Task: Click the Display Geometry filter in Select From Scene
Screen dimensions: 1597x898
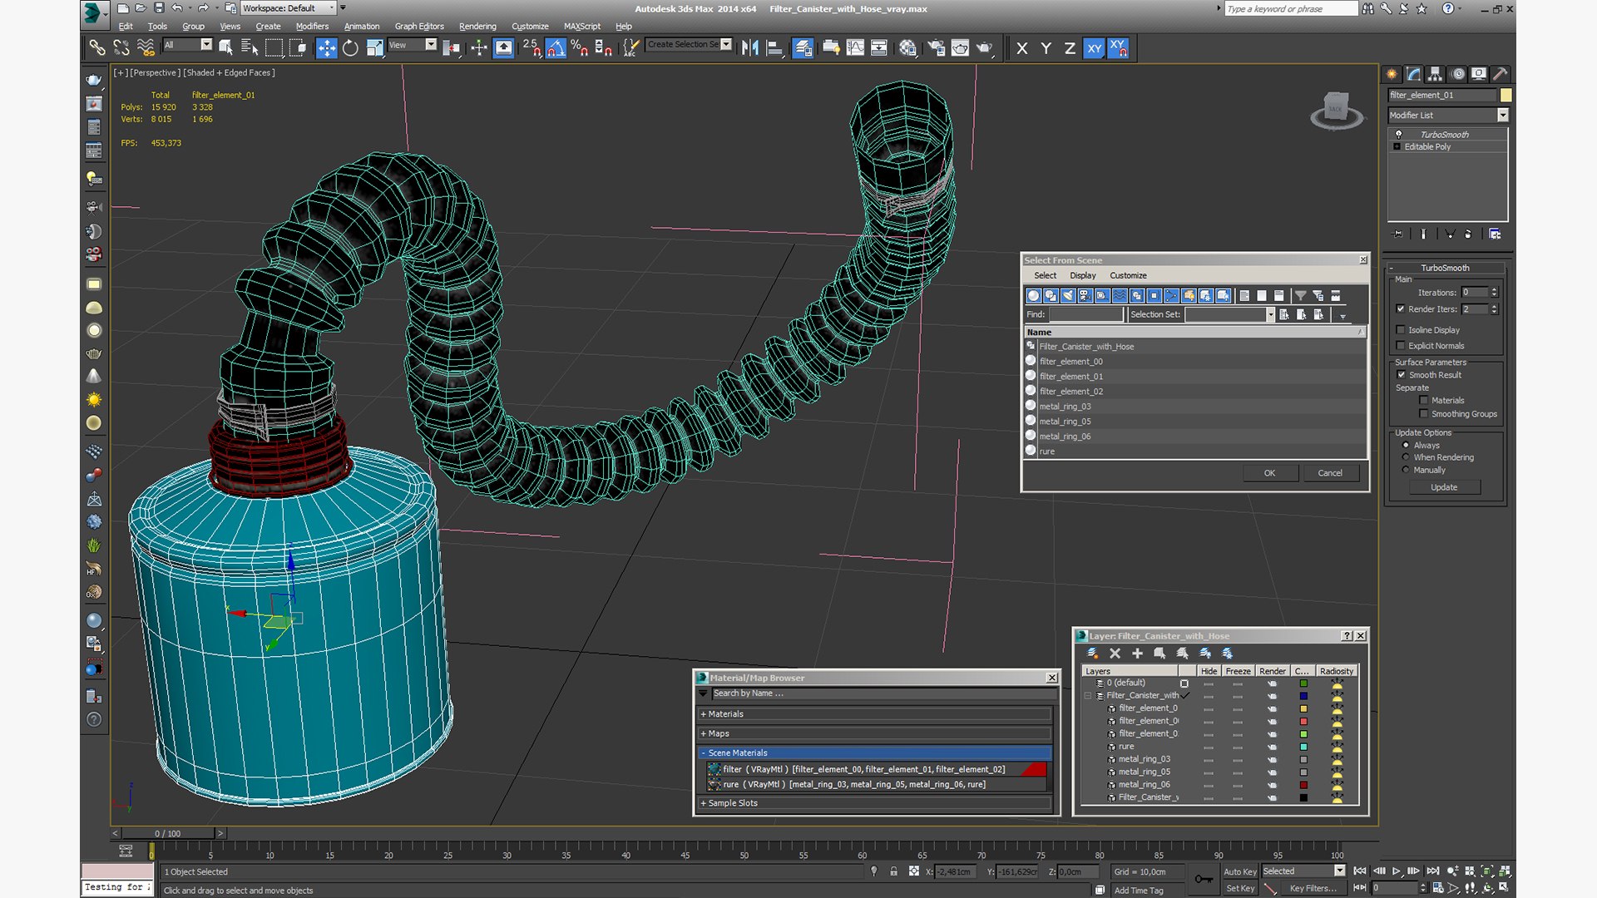Action: pos(1033,296)
